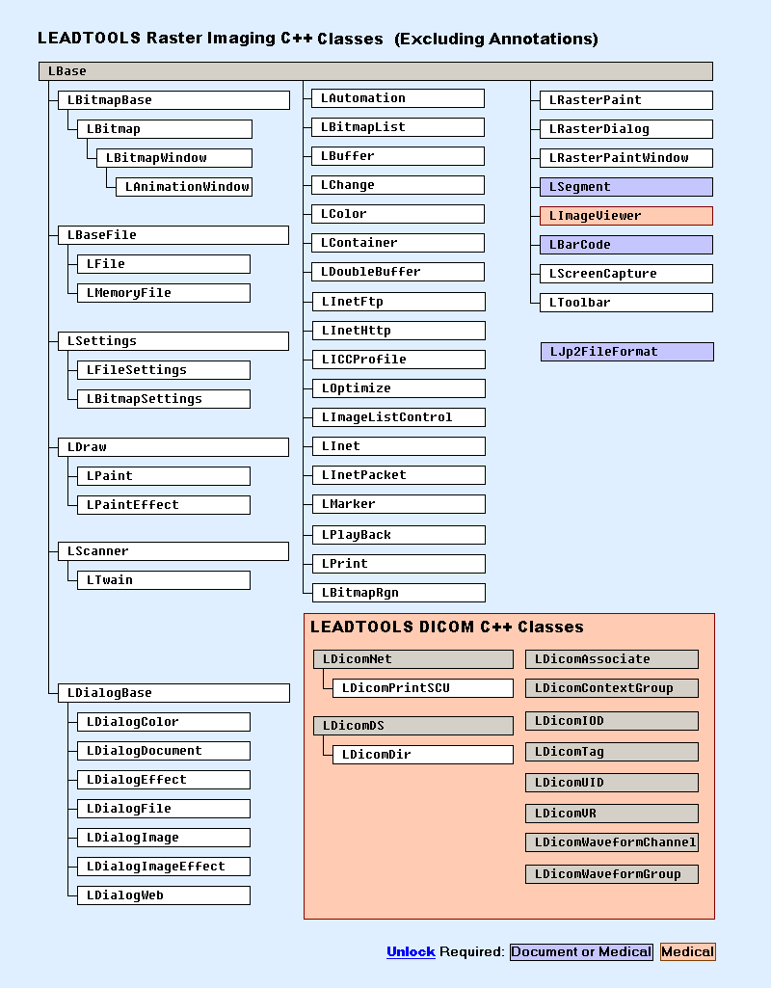Image resolution: width=771 pixels, height=988 pixels.
Task: Open the LInet class box
Action: pyautogui.click(x=399, y=446)
